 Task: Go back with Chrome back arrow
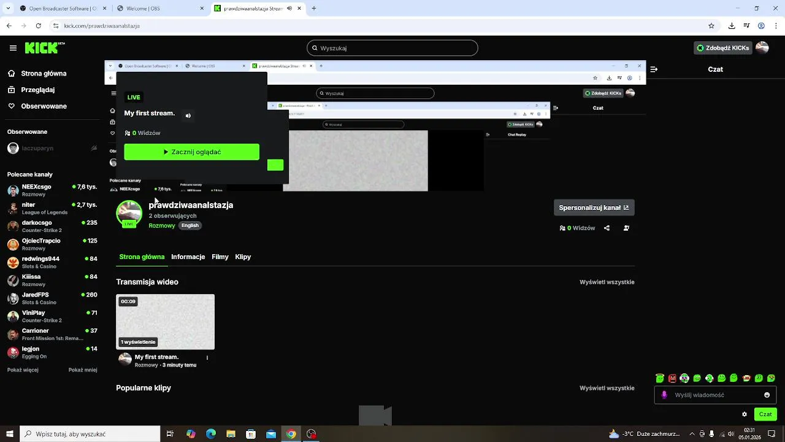click(x=9, y=26)
